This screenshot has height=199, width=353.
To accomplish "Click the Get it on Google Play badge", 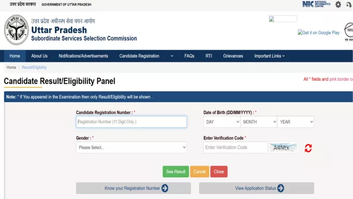I will (319, 32).
